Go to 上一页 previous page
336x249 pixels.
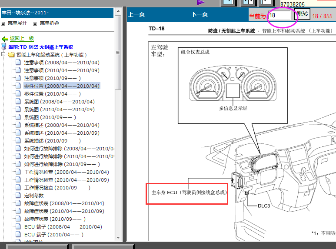tap(136, 14)
